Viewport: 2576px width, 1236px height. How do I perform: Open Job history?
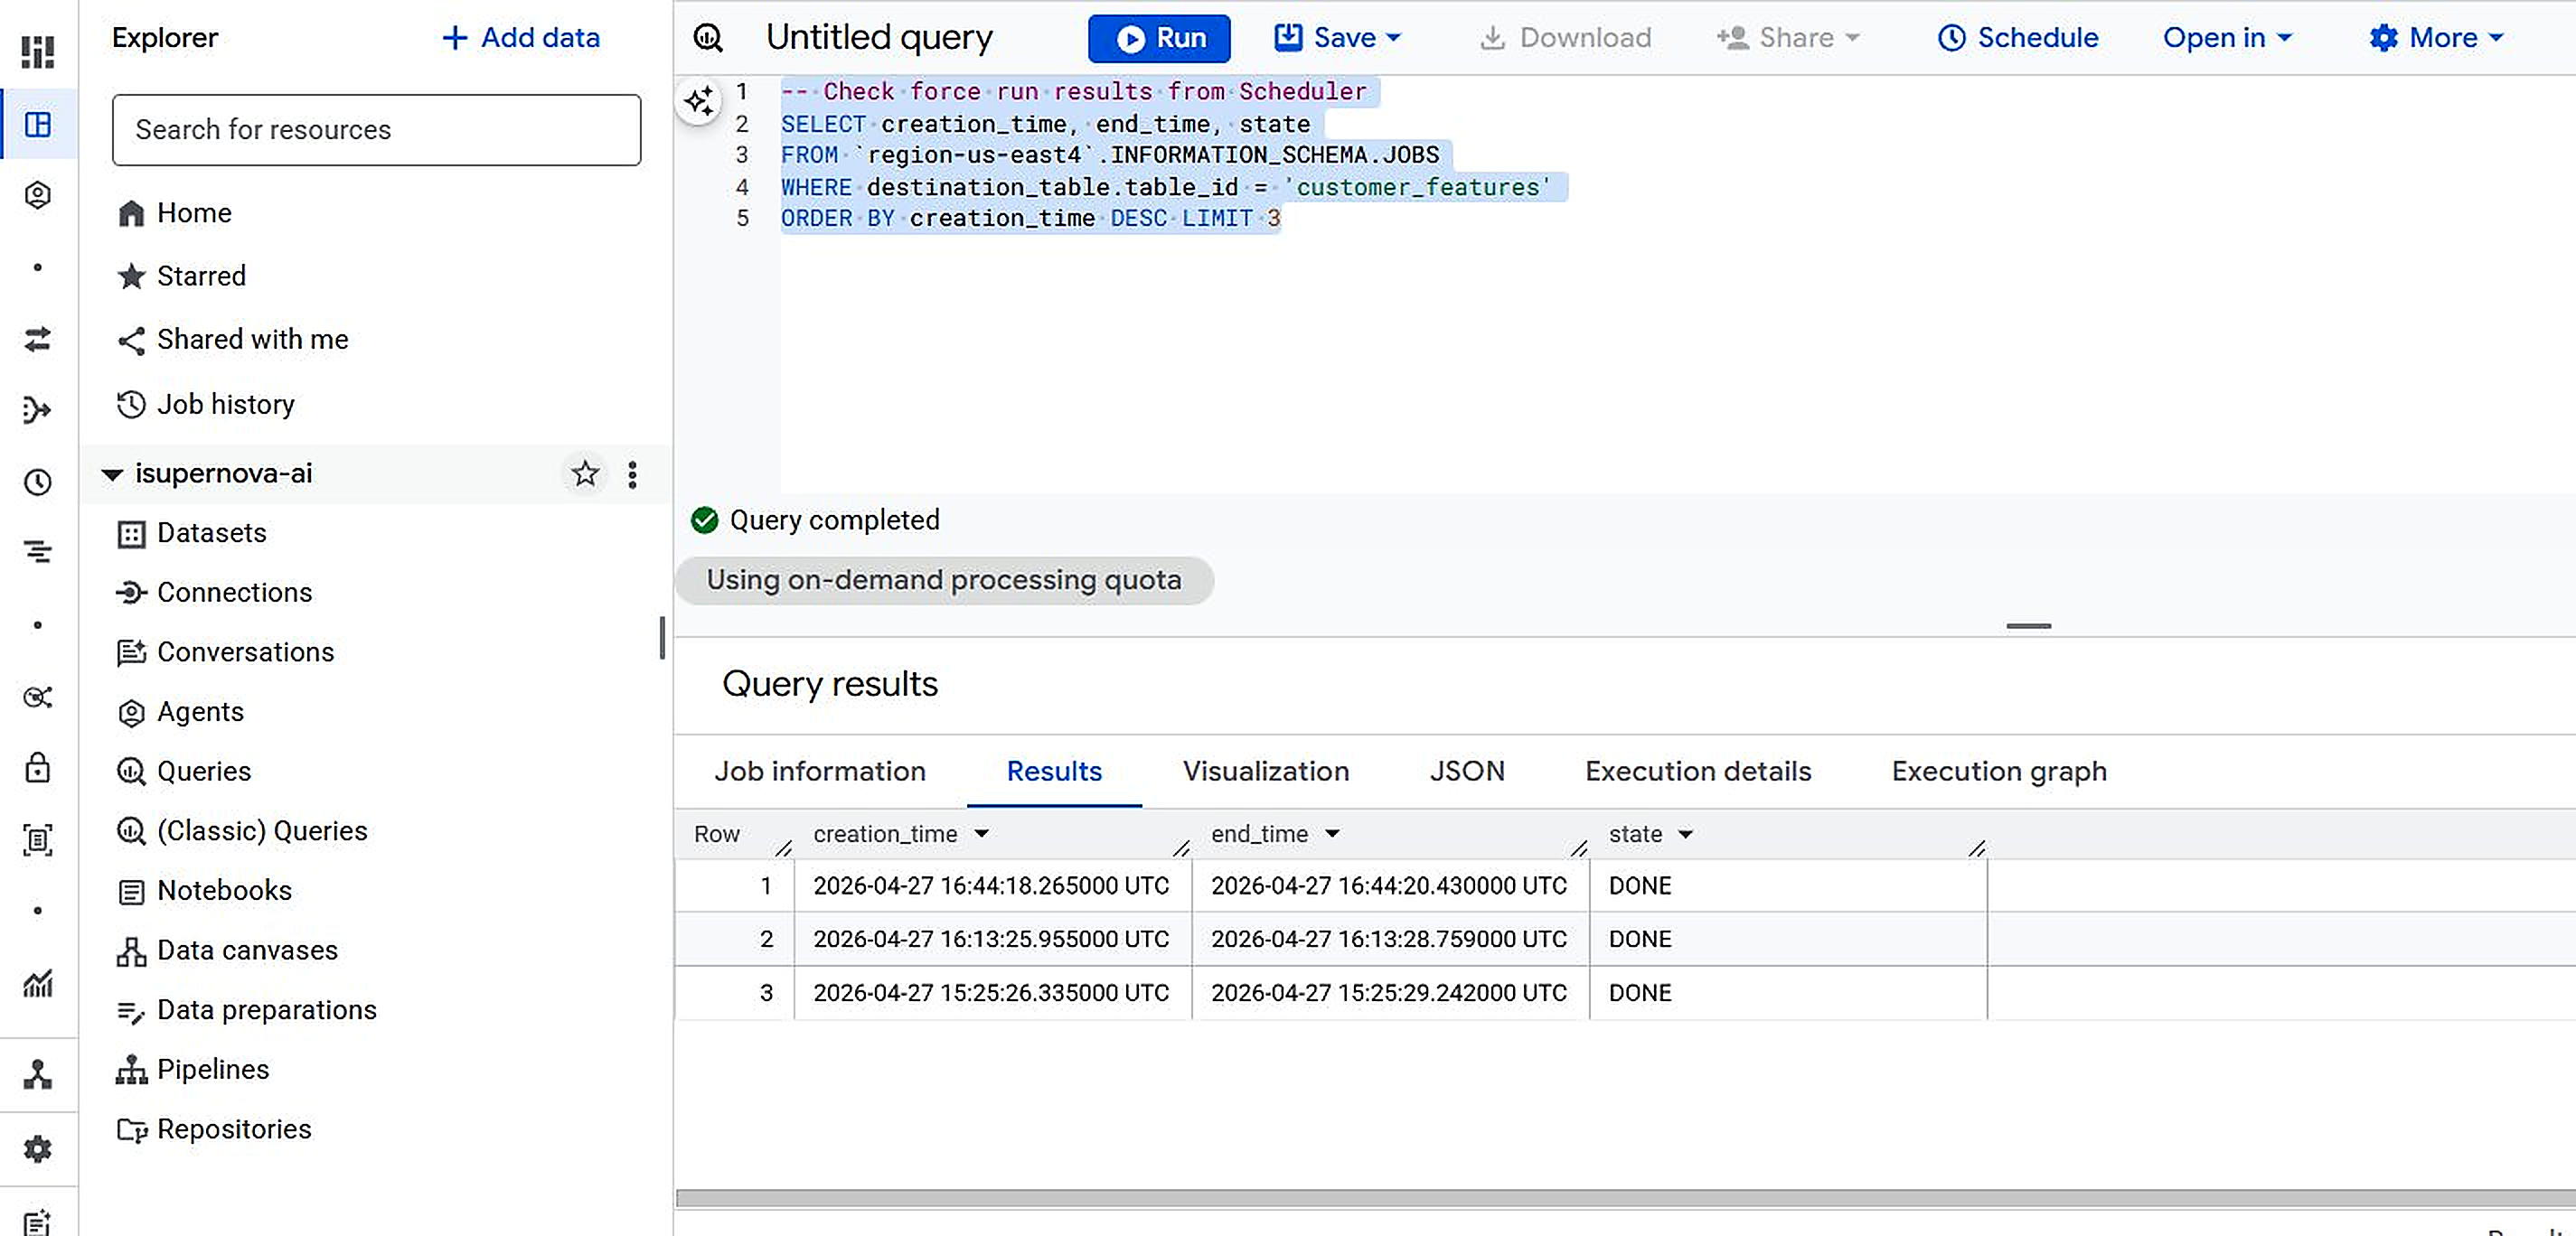click(x=205, y=404)
